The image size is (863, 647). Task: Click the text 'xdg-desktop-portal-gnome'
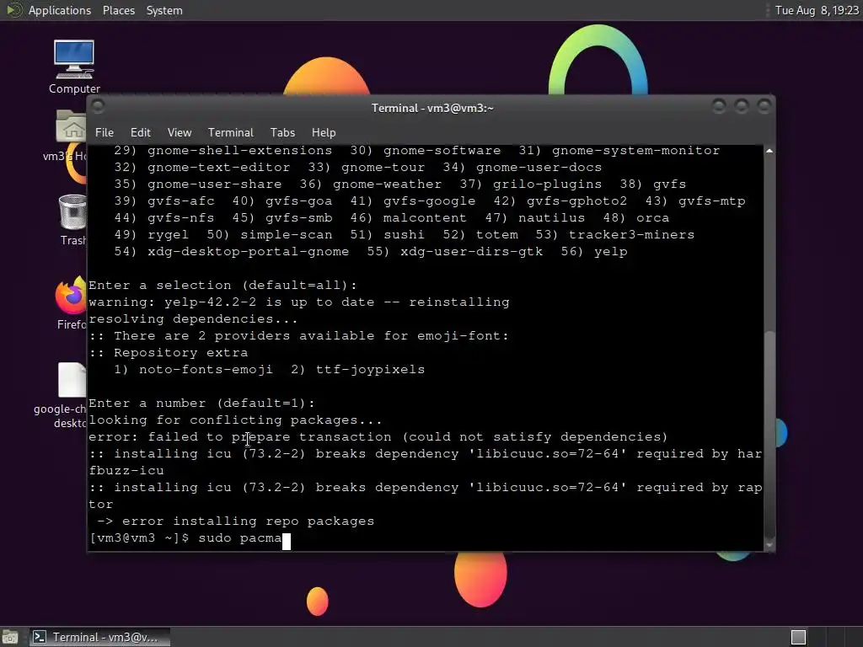[x=249, y=251]
